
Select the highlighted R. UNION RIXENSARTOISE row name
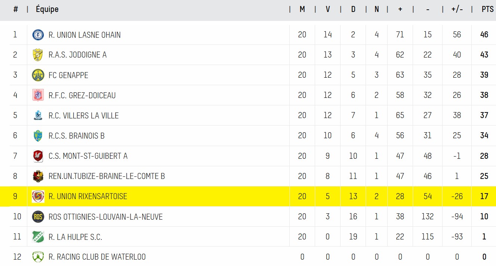coord(88,196)
